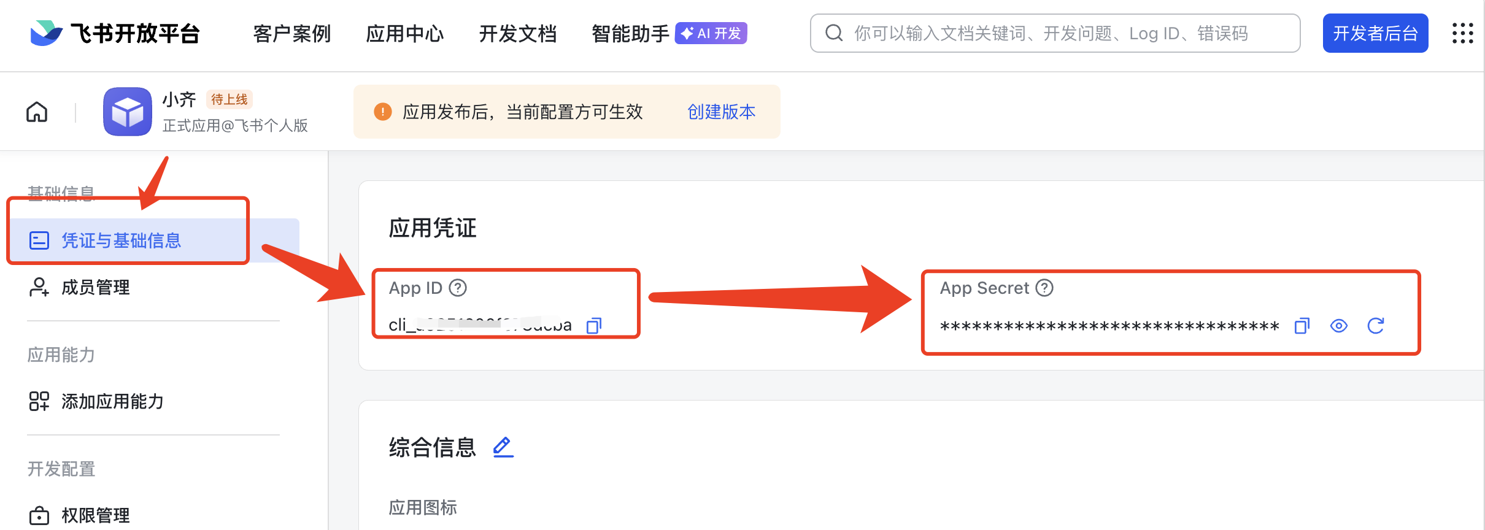Click the App Secret help icon

[1044, 288]
